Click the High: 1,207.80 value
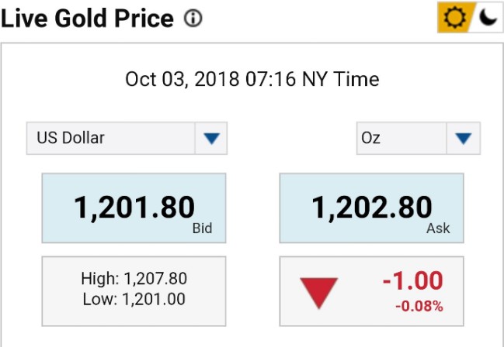Image resolution: width=504 pixels, height=347 pixels. (134, 279)
